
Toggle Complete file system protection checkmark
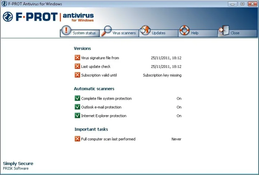pos(77,98)
